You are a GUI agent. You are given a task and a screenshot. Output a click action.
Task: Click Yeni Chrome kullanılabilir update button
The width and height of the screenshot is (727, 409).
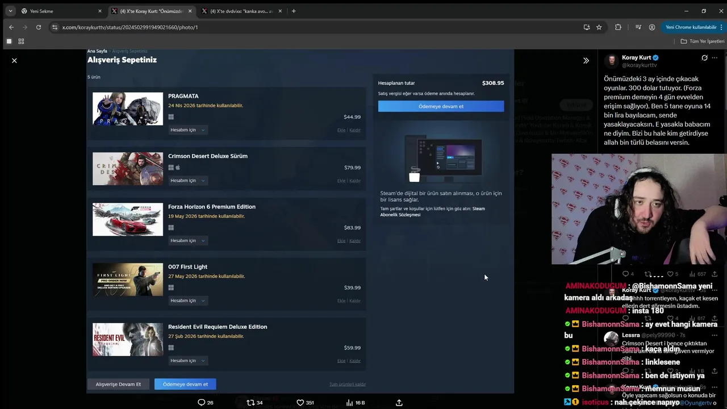pos(691,27)
